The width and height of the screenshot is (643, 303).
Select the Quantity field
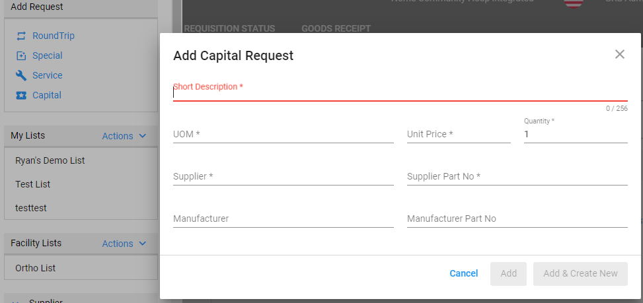tap(576, 134)
